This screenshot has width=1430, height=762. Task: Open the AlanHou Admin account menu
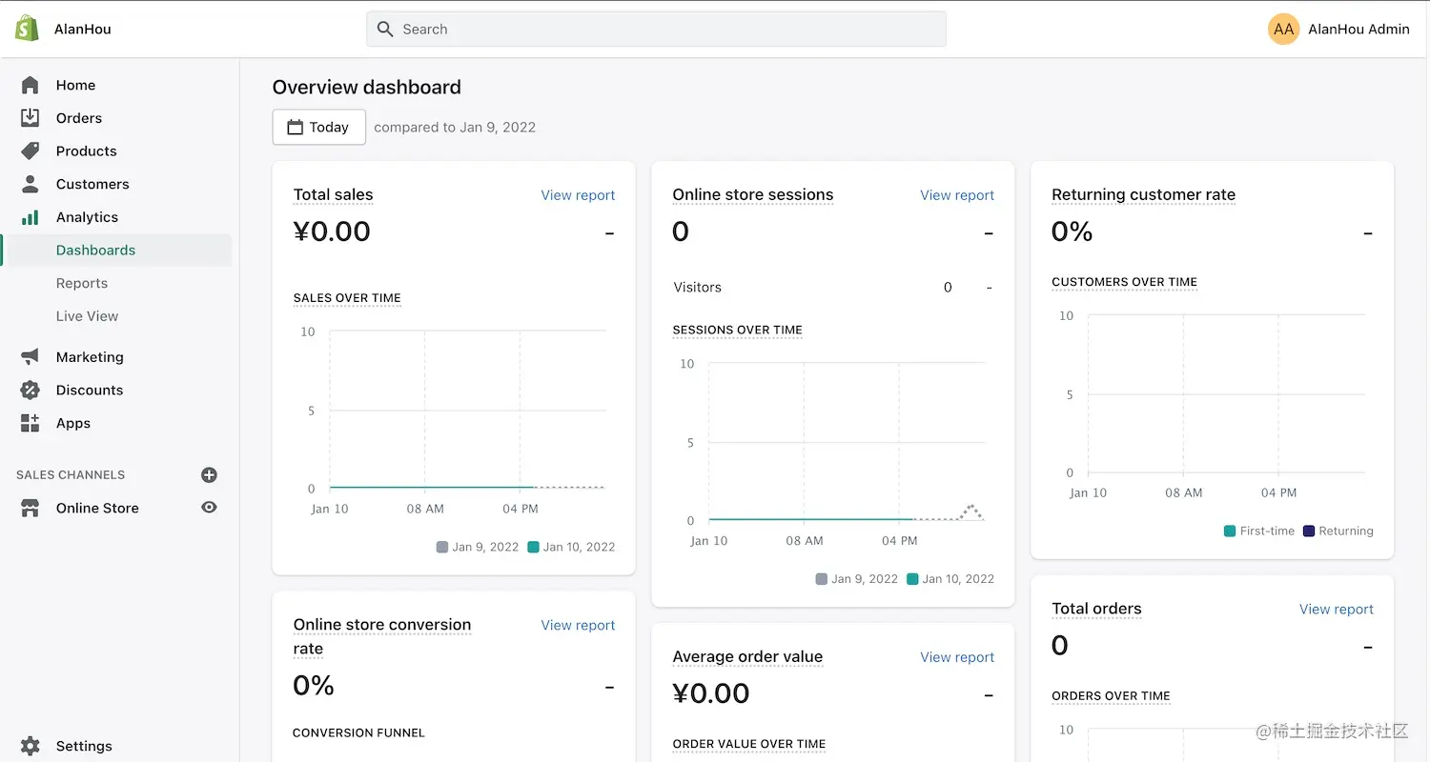point(1339,29)
